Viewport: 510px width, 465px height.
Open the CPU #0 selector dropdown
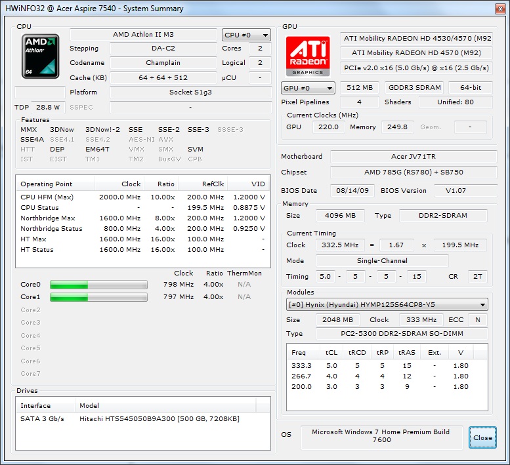246,35
